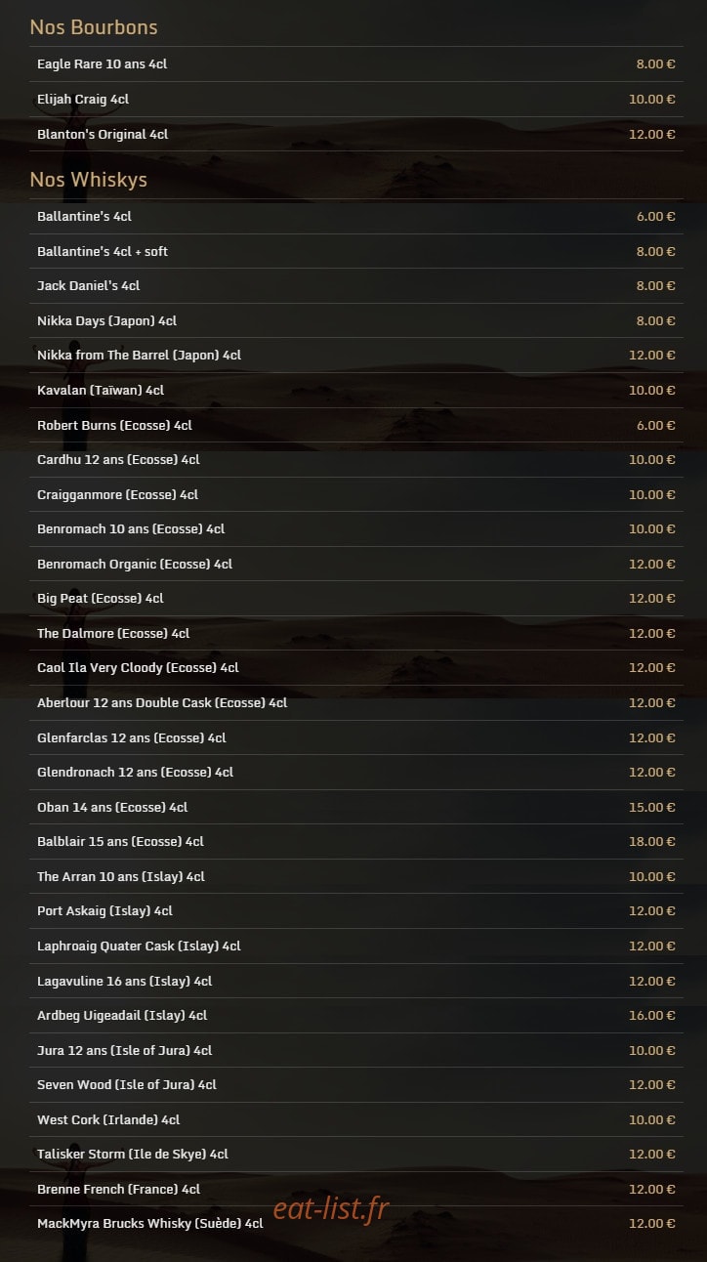Image resolution: width=707 pixels, height=1262 pixels.
Task: Click Caol Ila Very Cloody entry
Action: 356,668
